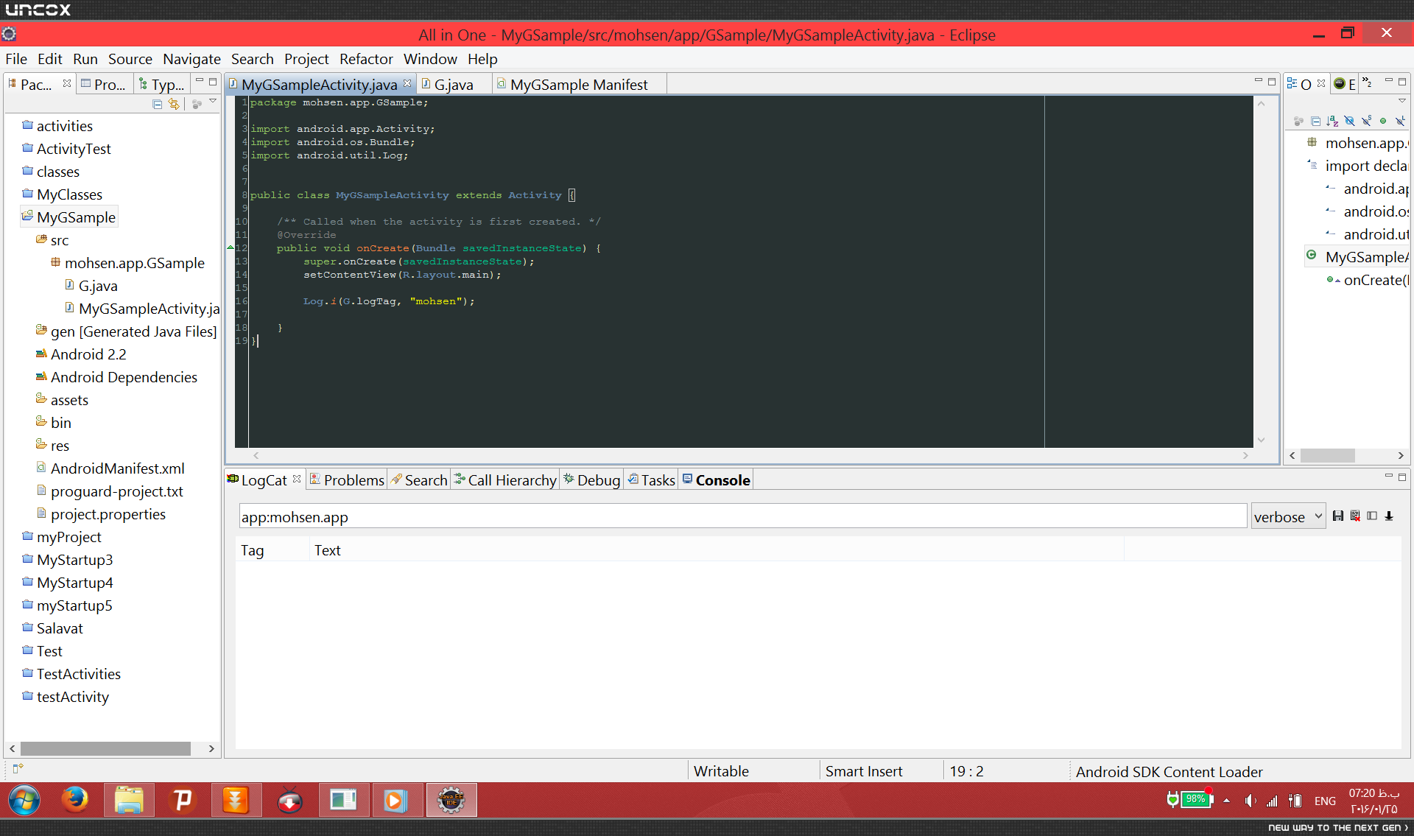Open the Source menu
Screen dimensions: 1414x836
tap(130, 59)
